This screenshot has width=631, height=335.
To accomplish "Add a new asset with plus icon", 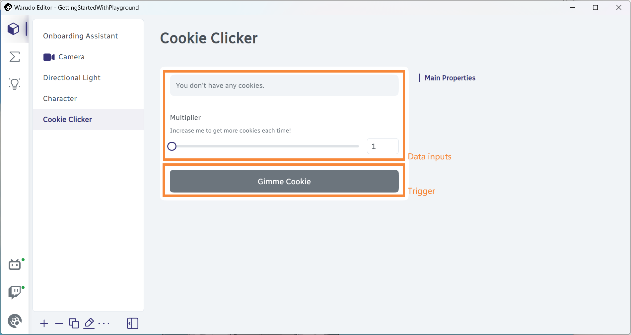I will coord(44,323).
